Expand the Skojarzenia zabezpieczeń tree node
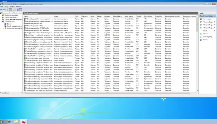The height and width of the screenshot is (124, 217). pos(3,28)
